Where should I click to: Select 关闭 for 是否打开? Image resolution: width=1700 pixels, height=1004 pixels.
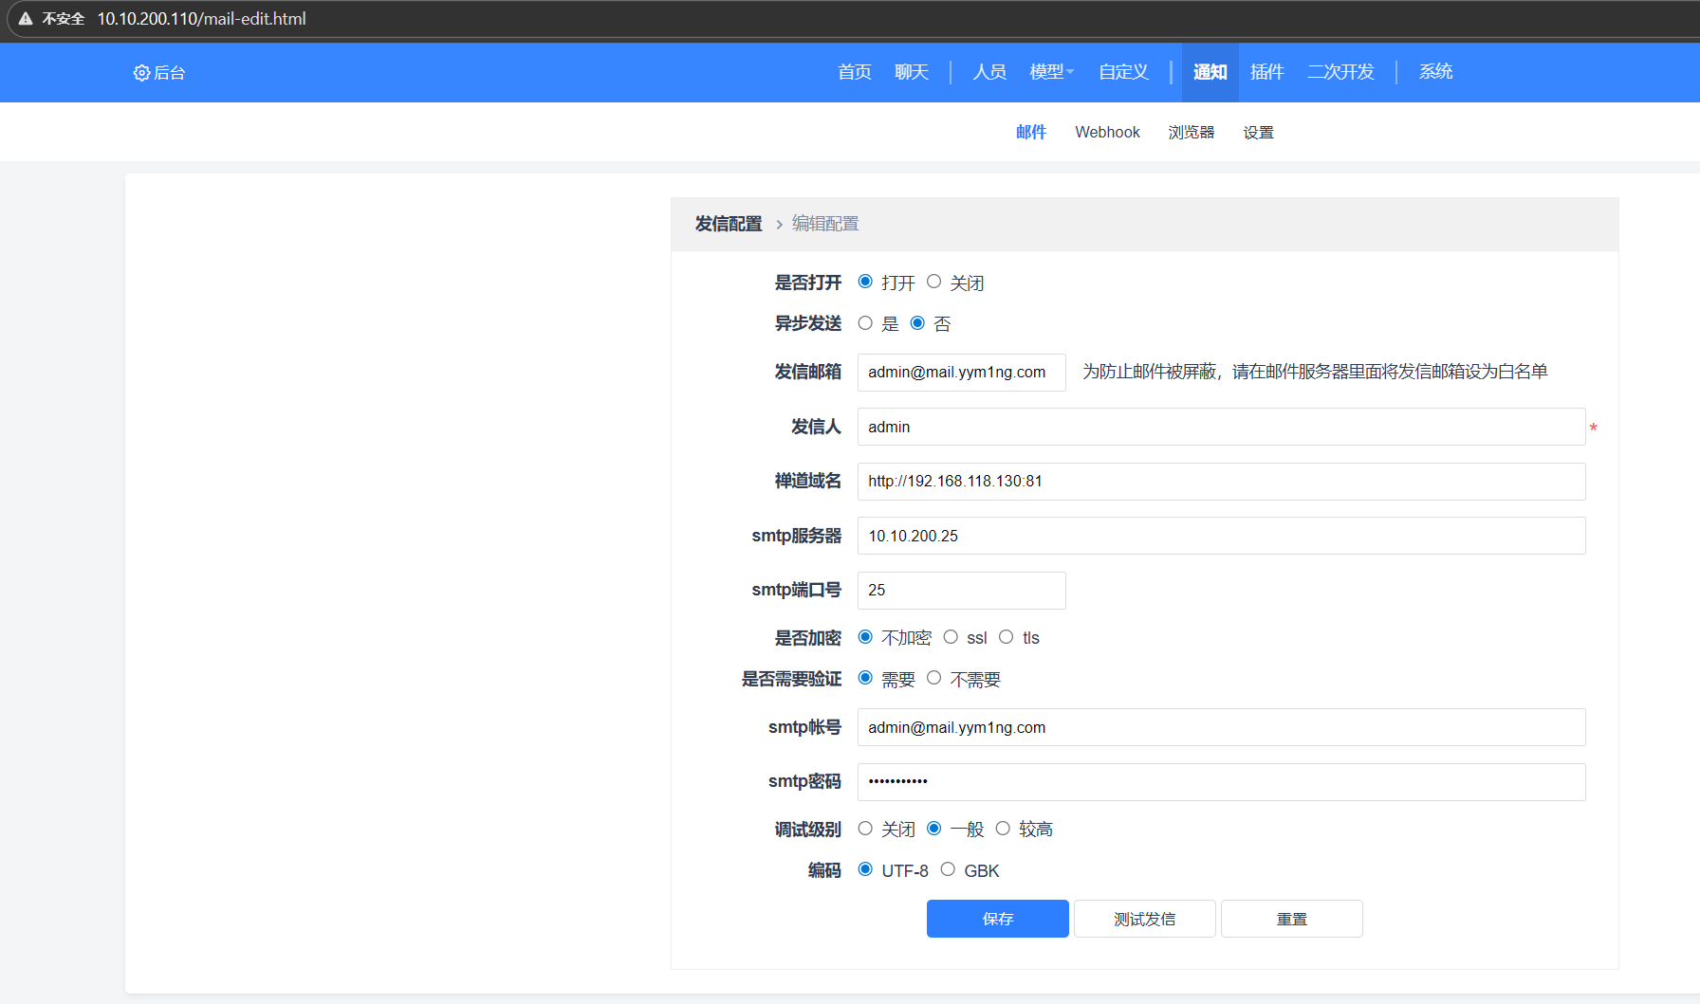[x=934, y=282]
